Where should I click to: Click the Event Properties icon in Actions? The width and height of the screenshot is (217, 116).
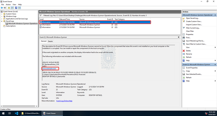click(x=184, y=68)
